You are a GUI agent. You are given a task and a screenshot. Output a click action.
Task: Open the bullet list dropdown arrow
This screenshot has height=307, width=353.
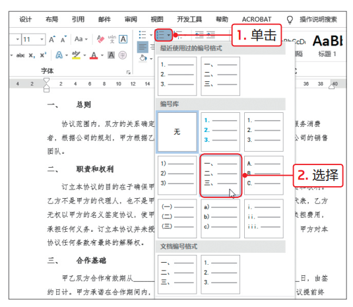pyautogui.click(x=151, y=35)
